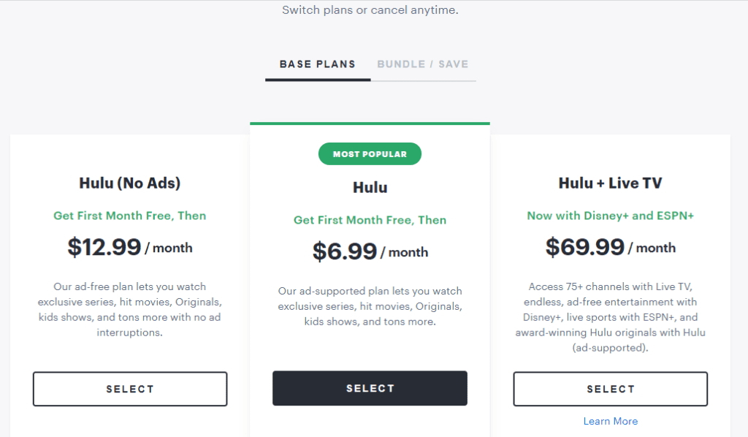Click the 75+ channels Live TV description
Viewport: 748px width, 437px height.
[x=610, y=317]
